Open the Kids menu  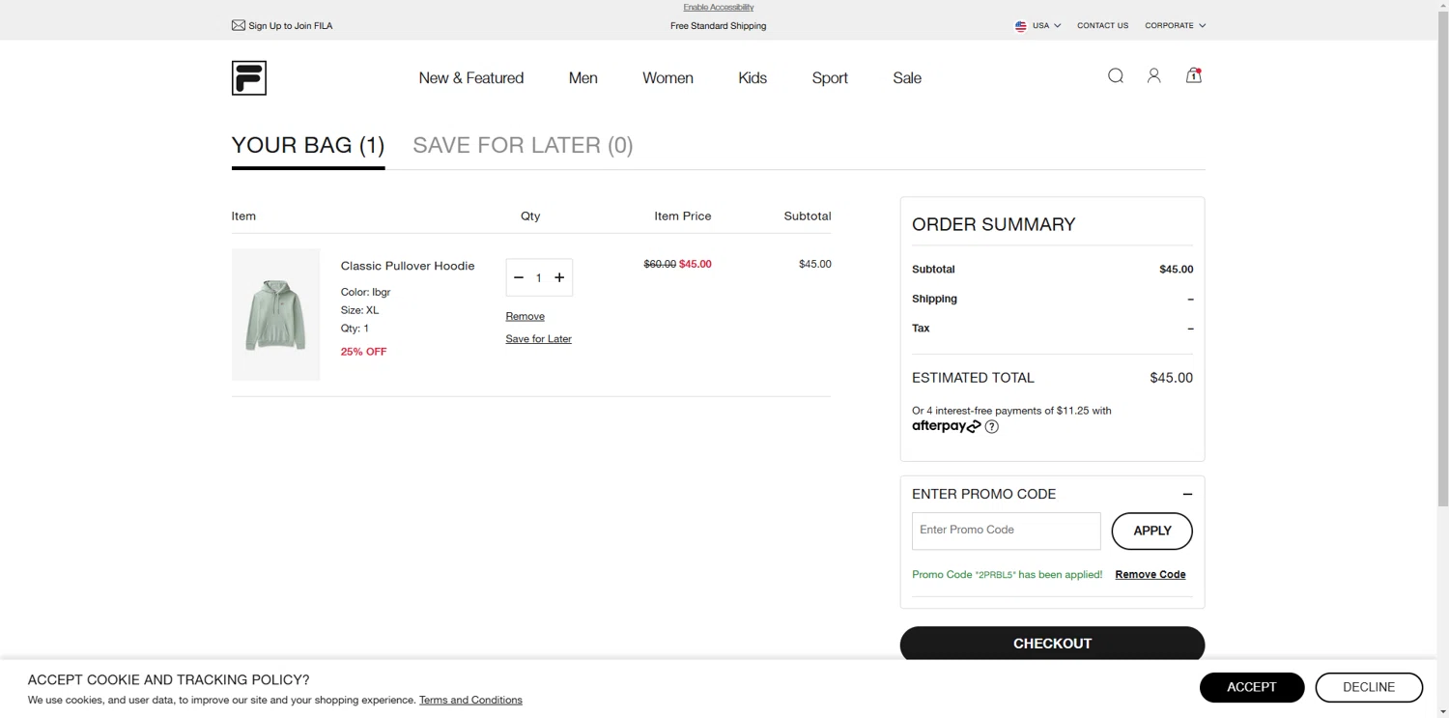pyautogui.click(x=753, y=78)
